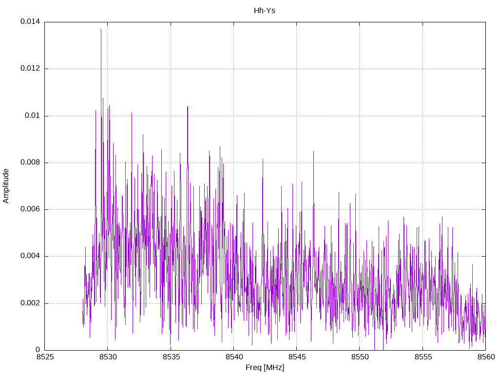Click the y-axis tick label 0.002
This screenshot has height=374, width=499.
30,303
